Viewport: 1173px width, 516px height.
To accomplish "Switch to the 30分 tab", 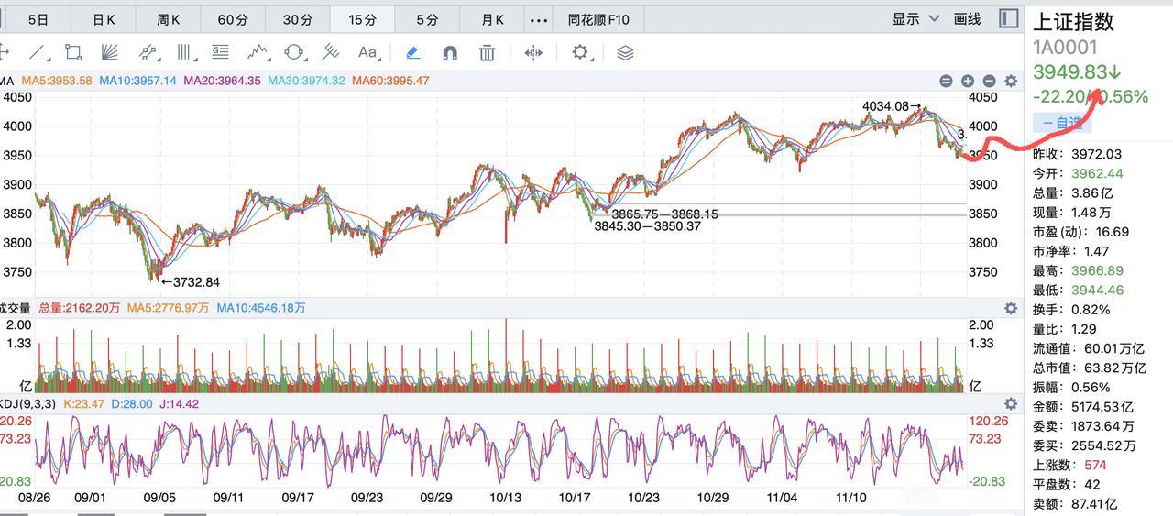I will point(297,19).
